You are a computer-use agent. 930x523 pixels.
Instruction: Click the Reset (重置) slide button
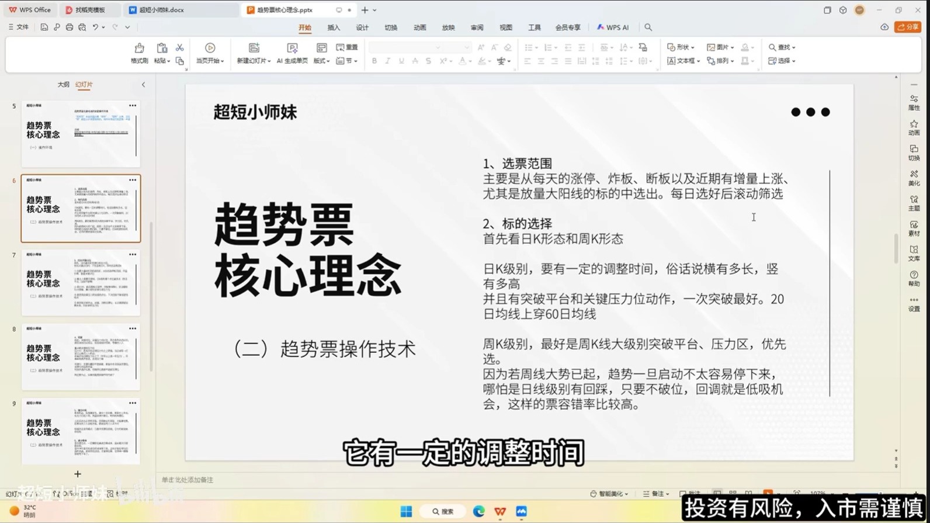click(347, 47)
